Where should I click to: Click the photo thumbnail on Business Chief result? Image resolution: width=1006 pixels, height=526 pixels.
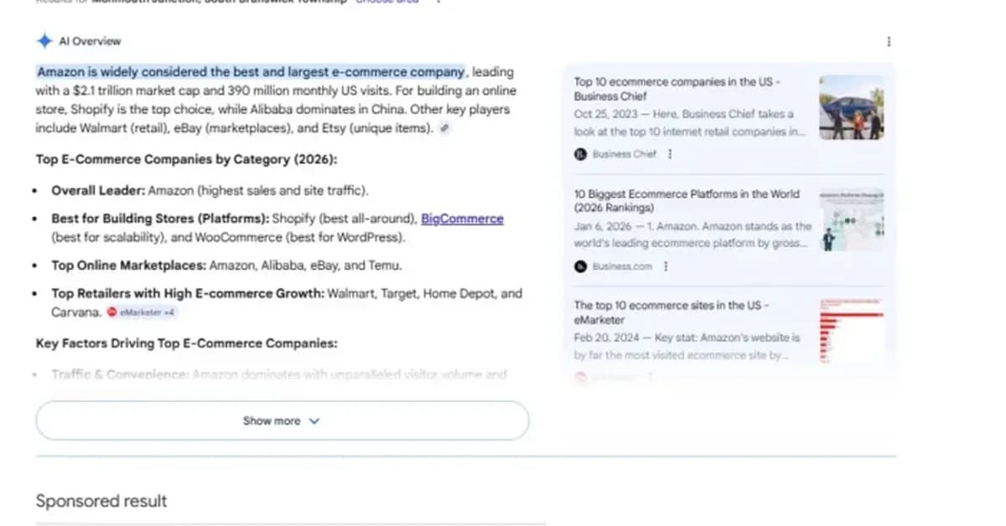851,107
